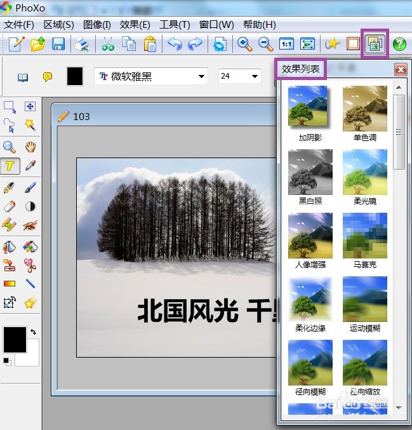Open the 帮助(H) menu
Viewport: 412px width, 430px height.
click(259, 25)
